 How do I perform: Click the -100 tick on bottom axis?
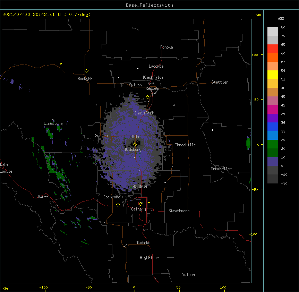(x=43, y=287)
